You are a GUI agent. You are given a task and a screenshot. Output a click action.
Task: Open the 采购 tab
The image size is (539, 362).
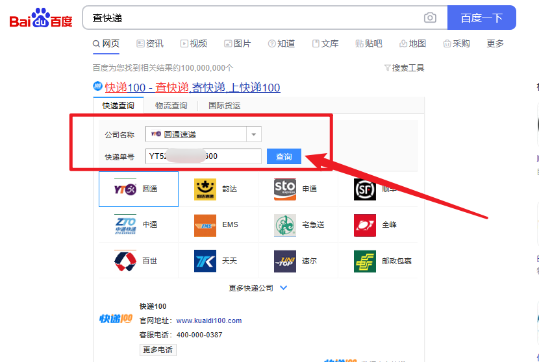tap(457, 43)
